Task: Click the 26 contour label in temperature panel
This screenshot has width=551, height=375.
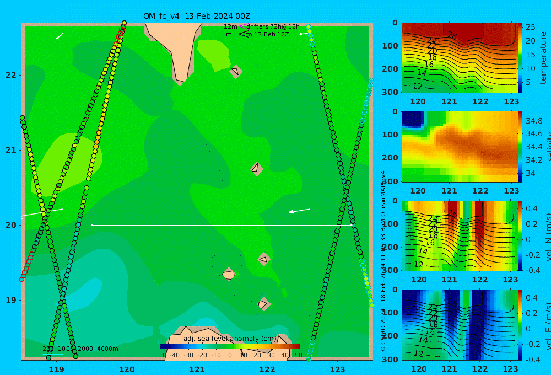Action: 452,35
